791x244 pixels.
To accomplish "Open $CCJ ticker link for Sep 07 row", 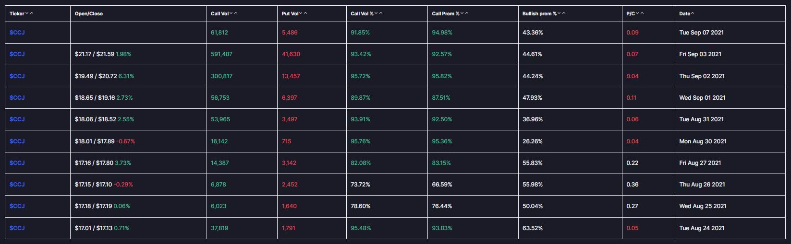I will point(17,33).
